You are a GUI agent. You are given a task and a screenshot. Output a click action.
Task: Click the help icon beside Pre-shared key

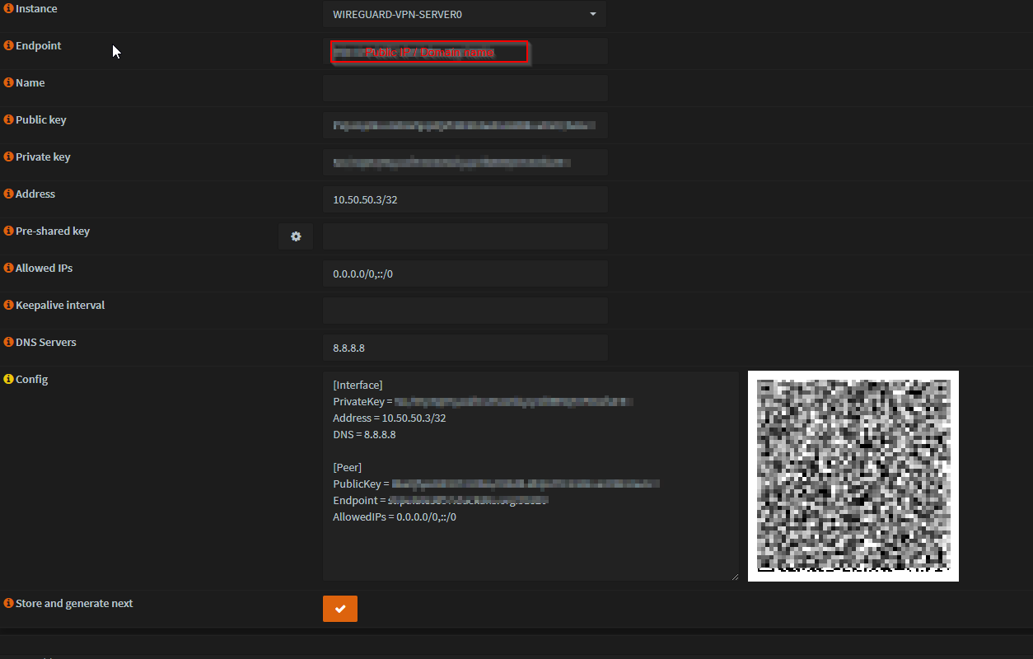click(x=9, y=231)
